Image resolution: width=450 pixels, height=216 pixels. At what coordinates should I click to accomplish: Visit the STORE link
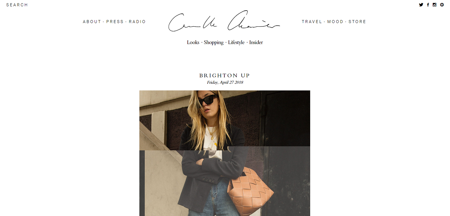357,22
